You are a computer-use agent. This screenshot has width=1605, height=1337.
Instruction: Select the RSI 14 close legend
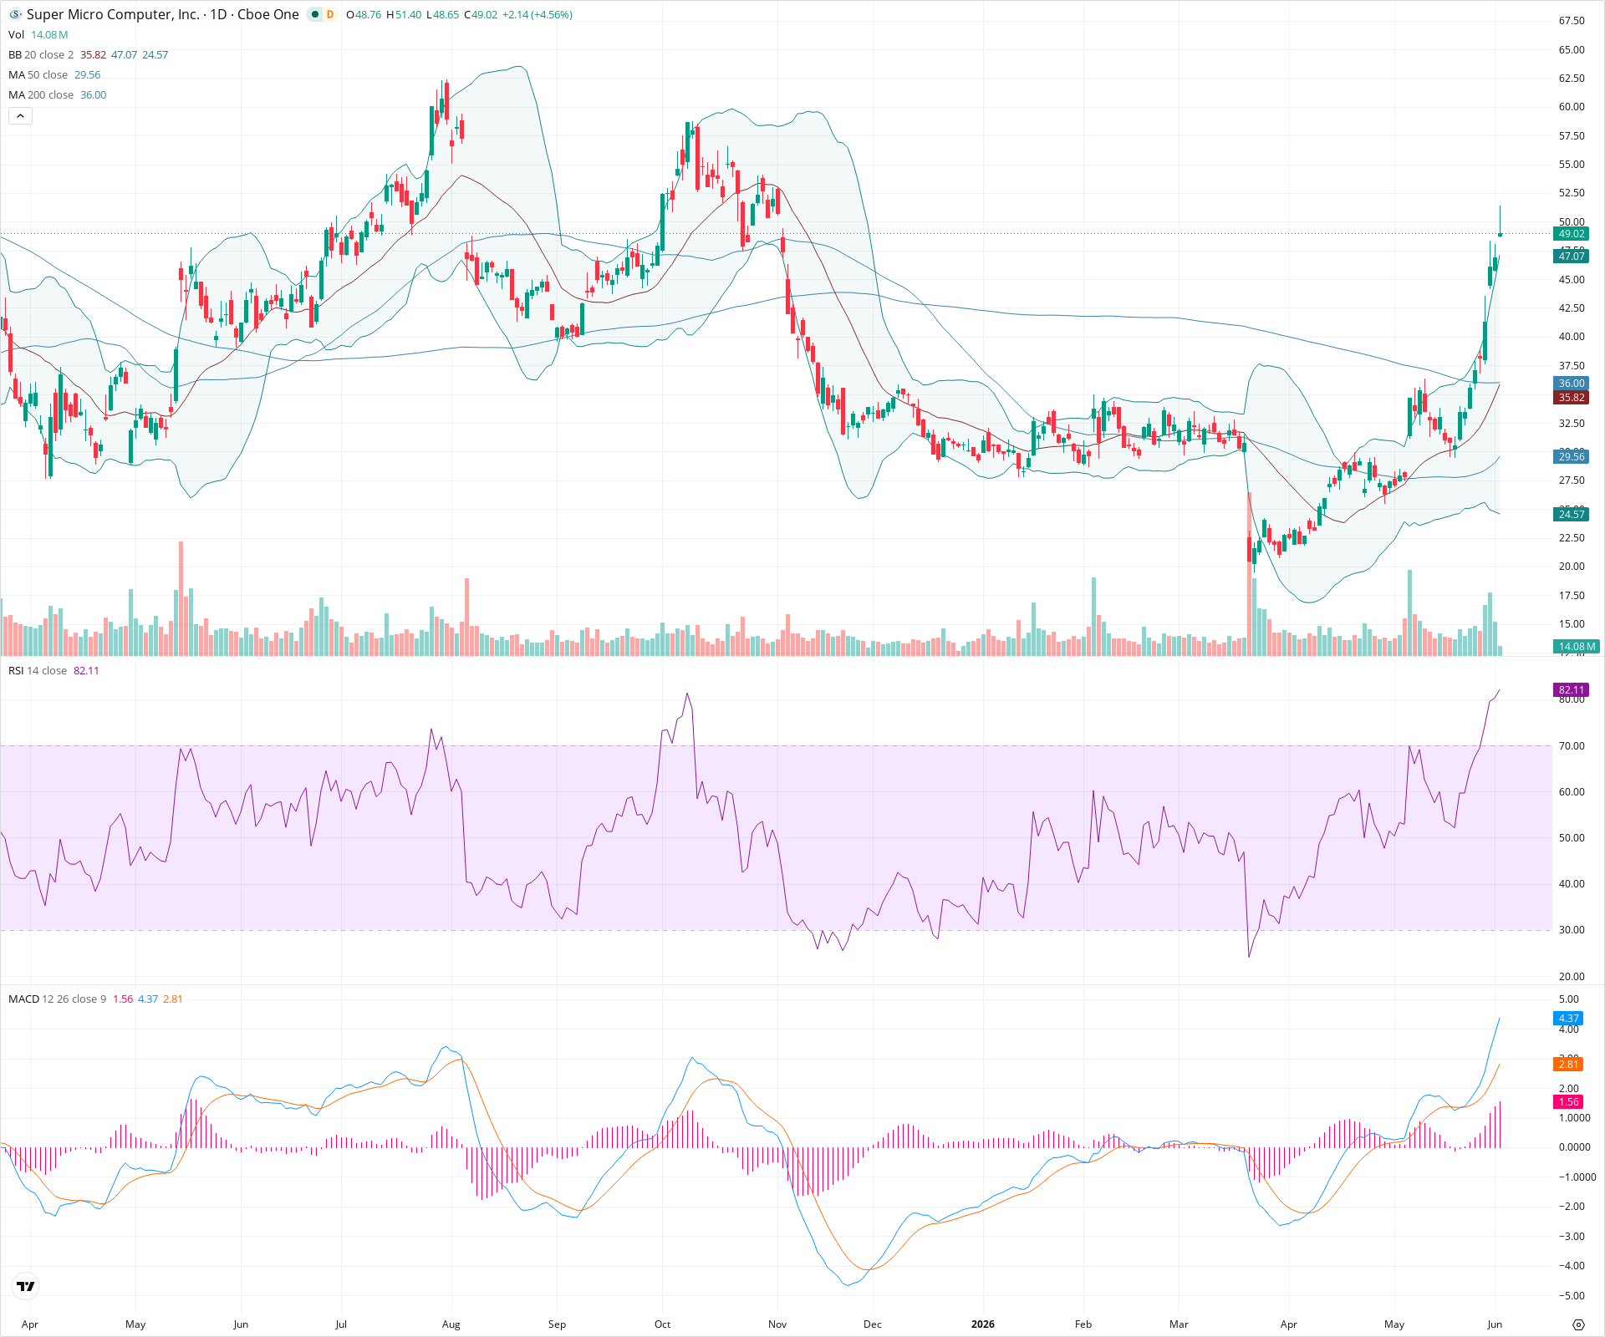click(38, 670)
